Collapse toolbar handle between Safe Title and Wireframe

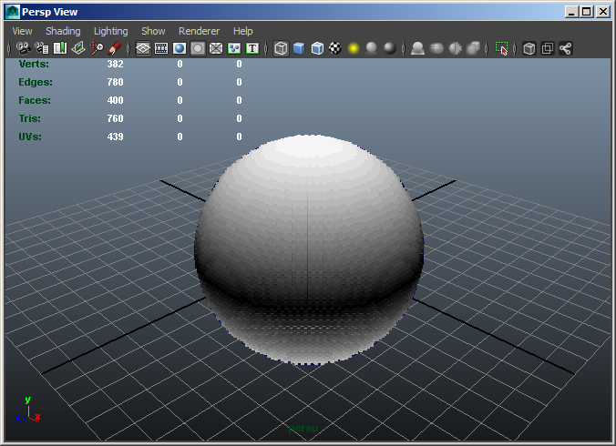pos(266,48)
